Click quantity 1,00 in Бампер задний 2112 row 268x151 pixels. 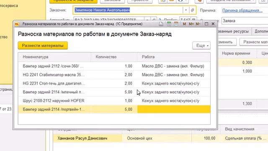[x=129, y=66]
